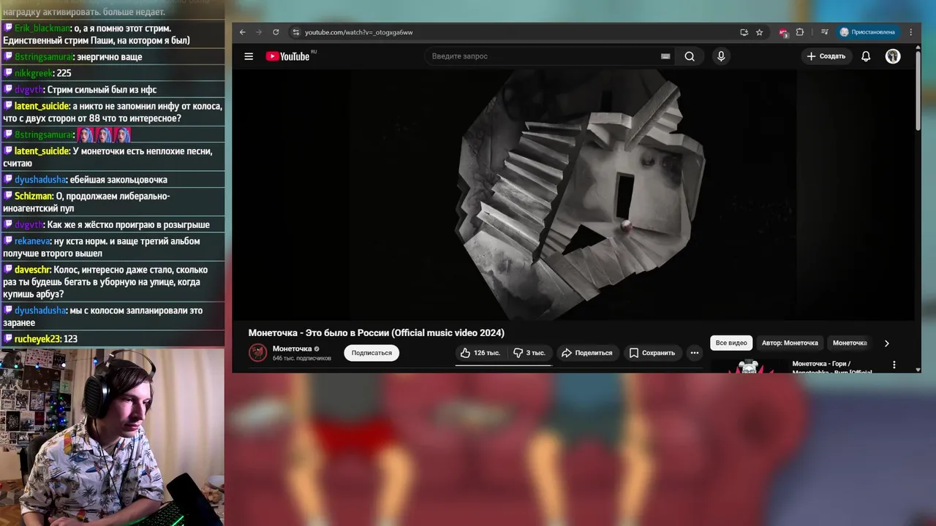Viewport: 936px width, 526px height.
Task: Click username nikkgreek in chat
Action: pyautogui.click(x=32, y=73)
